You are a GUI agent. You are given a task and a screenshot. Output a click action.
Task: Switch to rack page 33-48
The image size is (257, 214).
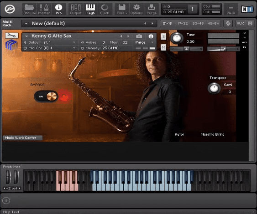click(198, 24)
